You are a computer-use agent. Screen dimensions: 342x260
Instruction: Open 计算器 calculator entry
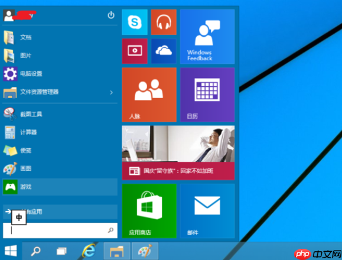click(x=60, y=132)
